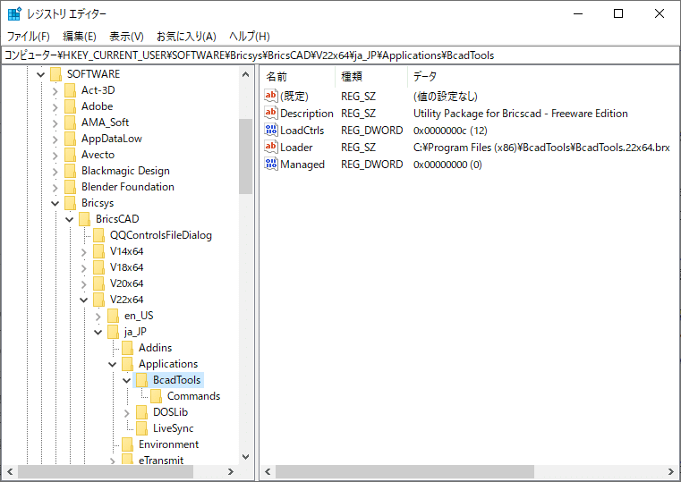681x482 pixels.
Task: Click the en_US folder icon
Action: [113, 316]
